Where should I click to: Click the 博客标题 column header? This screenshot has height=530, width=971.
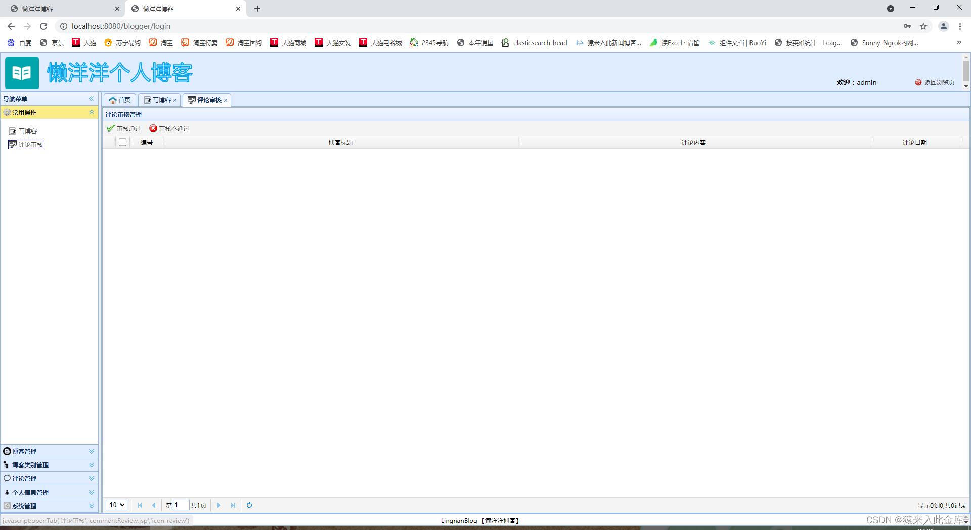341,142
